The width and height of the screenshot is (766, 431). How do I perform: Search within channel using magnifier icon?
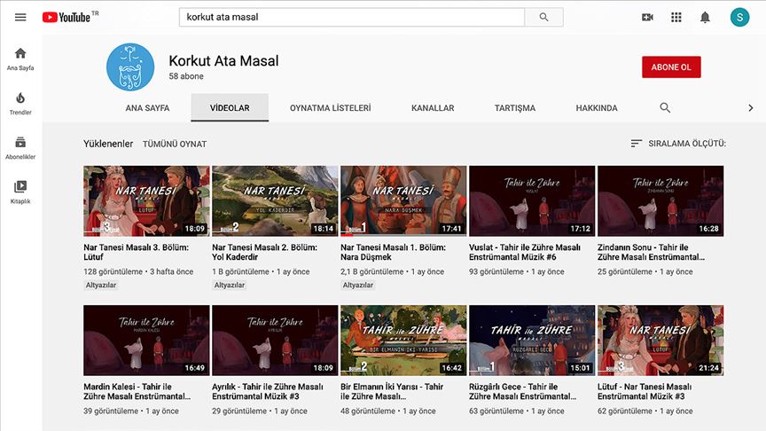click(x=665, y=108)
